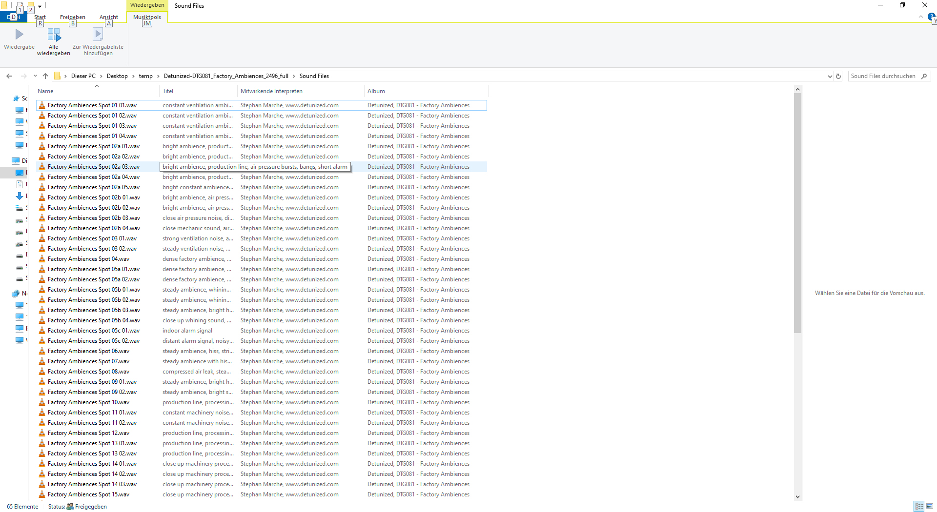Click the Alle wiedergeben icon

tap(54, 35)
